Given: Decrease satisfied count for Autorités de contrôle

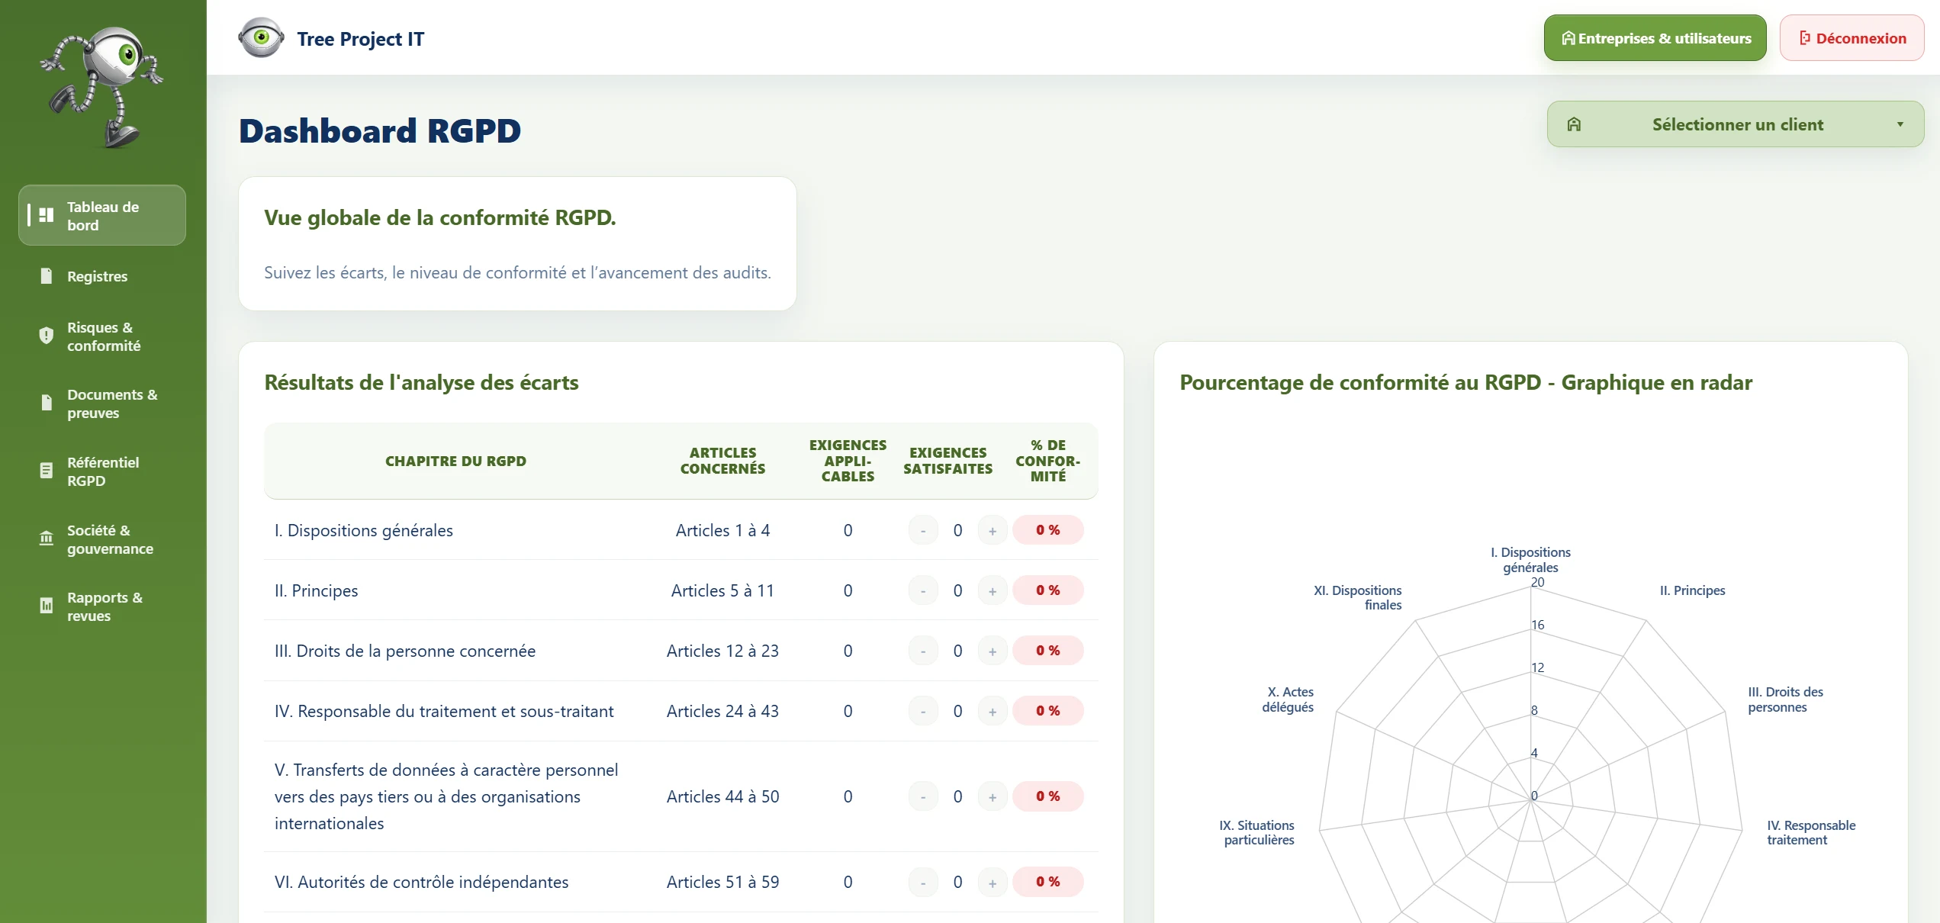Looking at the screenshot, I should tap(923, 882).
